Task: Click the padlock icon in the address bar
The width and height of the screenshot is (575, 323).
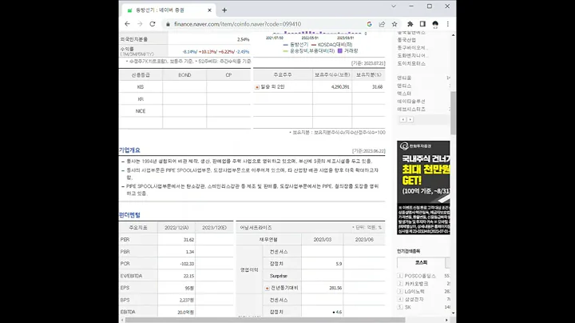Action: 168,24
